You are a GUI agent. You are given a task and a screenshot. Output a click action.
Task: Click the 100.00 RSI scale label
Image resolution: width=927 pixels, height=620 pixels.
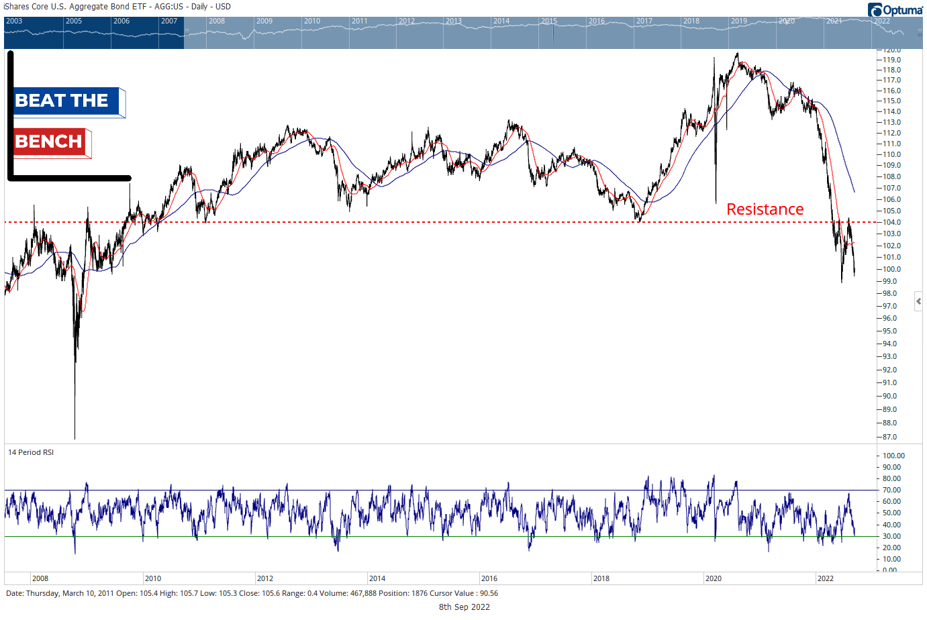[894, 456]
